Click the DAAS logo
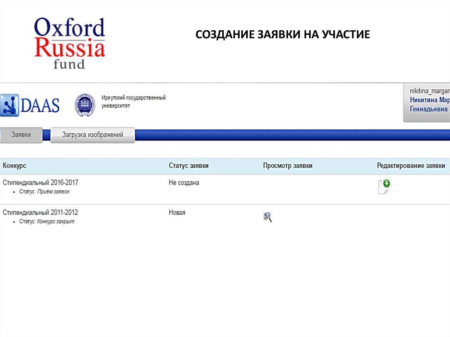The height and width of the screenshot is (337, 450). click(x=30, y=105)
